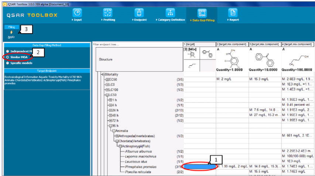
Task: Collapse Chordata(Vertebrates) node
Action: coord(117,141)
